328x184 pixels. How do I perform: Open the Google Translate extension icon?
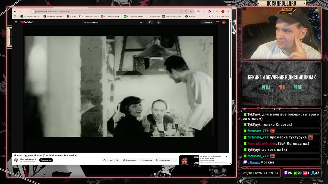click(x=199, y=11)
